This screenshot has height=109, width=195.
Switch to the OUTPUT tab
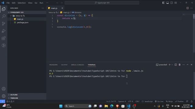coord(64,65)
